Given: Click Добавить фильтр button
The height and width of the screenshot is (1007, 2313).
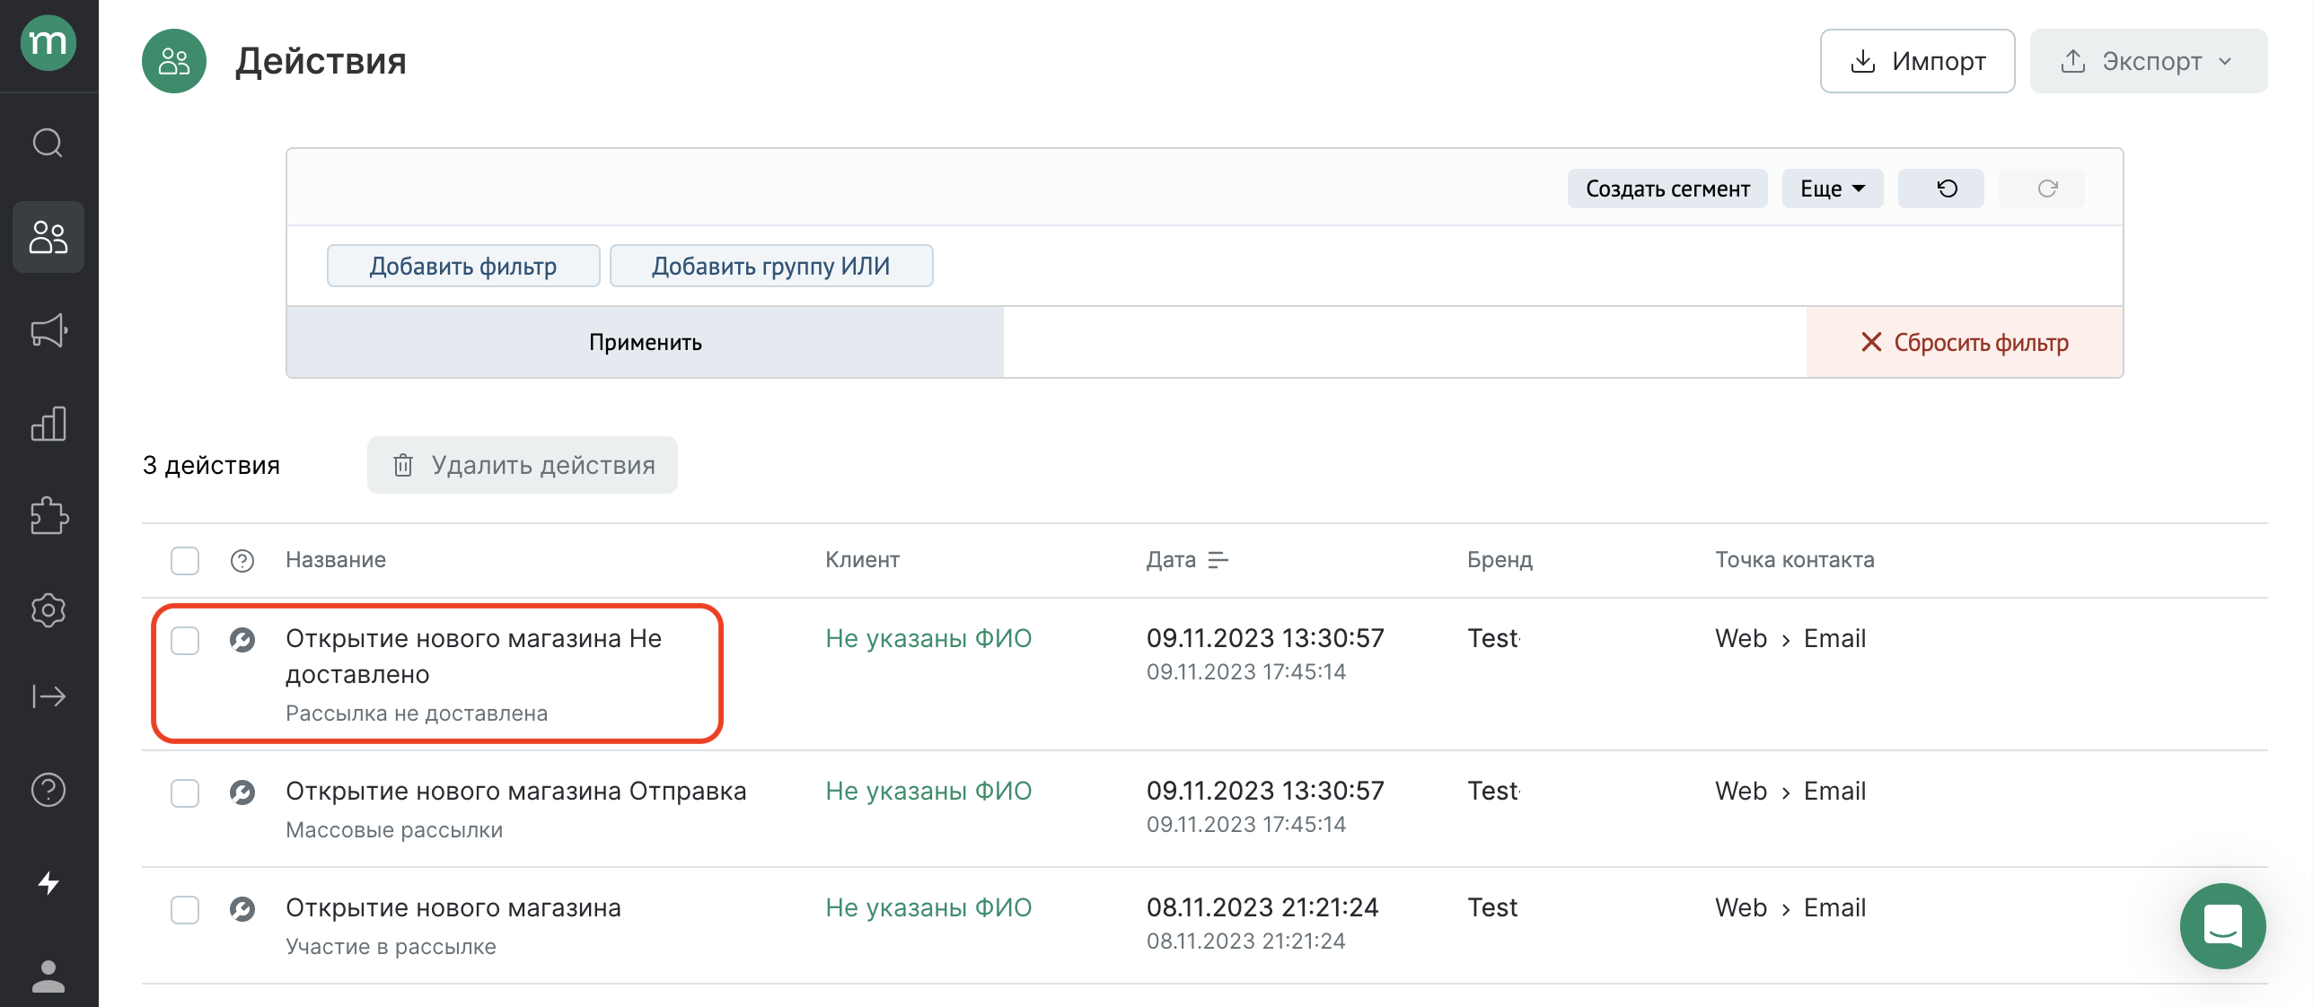Looking at the screenshot, I should click(463, 266).
